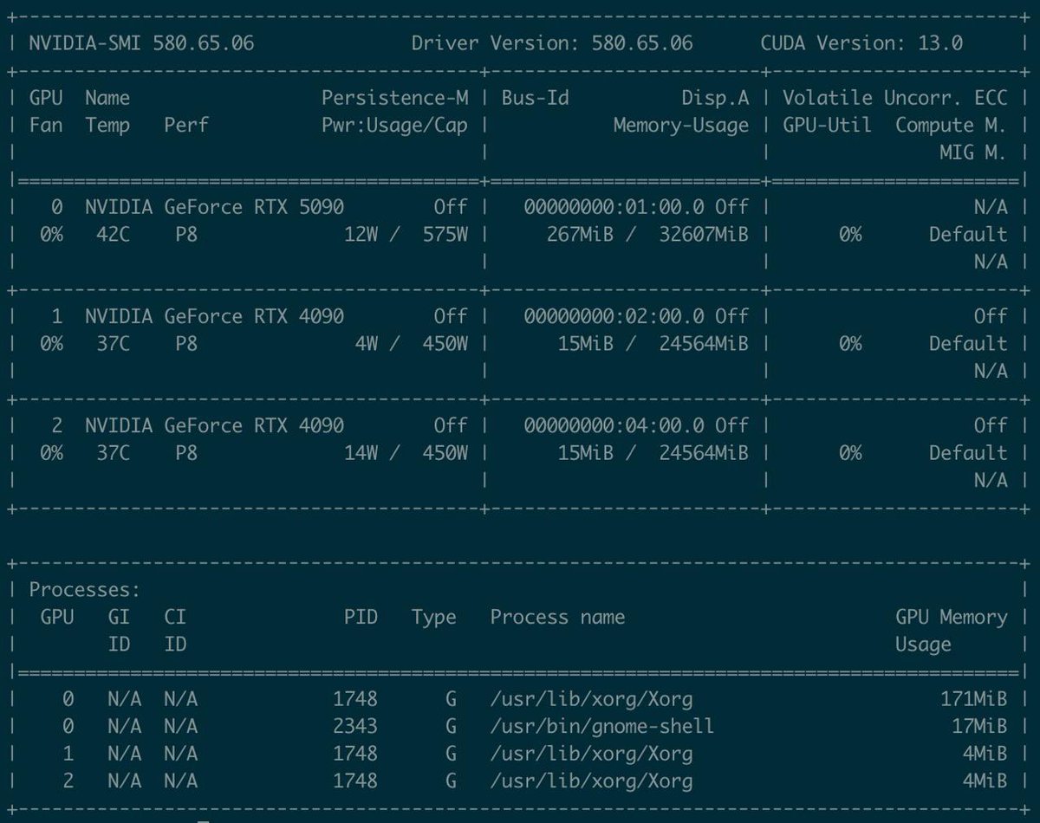The image size is (1040, 823).
Task: Click "/usr/lib/xorg/Xorg" in the 171MiB row
Action: [x=591, y=699]
